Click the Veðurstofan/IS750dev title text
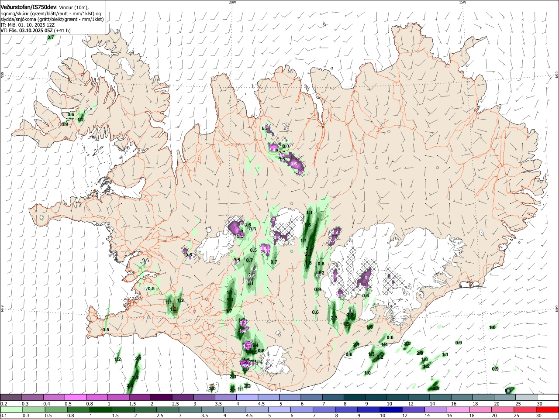559x419 pixels. click(28, 7)
